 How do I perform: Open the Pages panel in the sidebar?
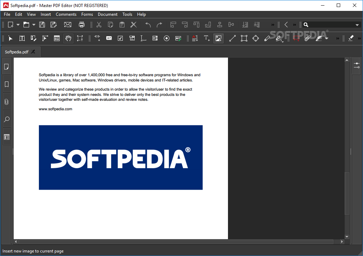(7, 67)
